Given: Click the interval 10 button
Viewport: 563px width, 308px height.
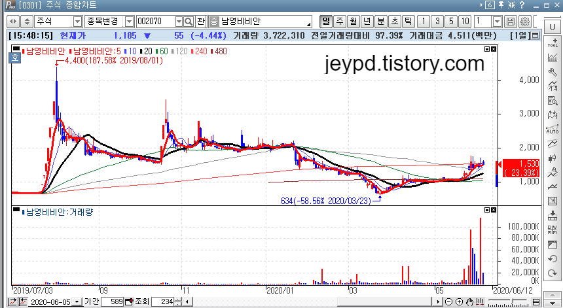Looking at the screenshot, I should pyautogui.click(x=465, y=22).
